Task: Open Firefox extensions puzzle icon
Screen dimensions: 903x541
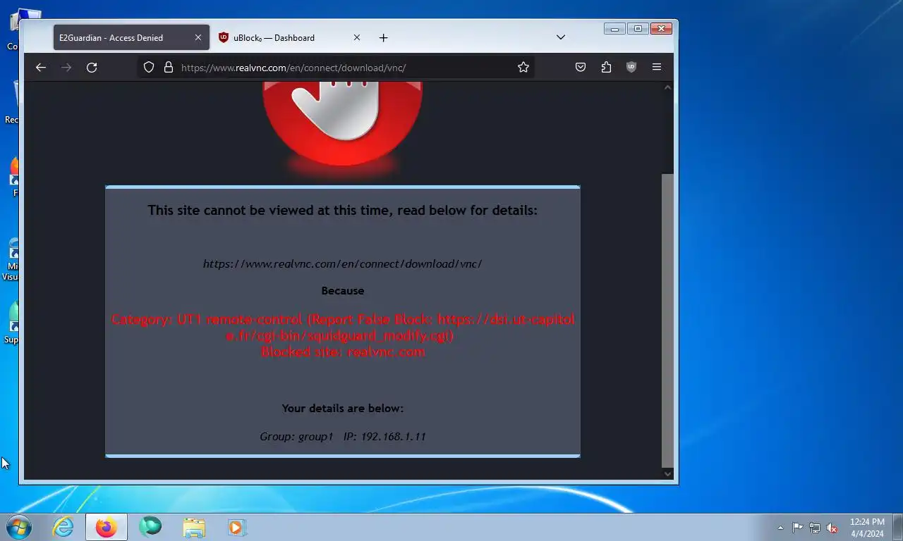Action: [606, 68]
